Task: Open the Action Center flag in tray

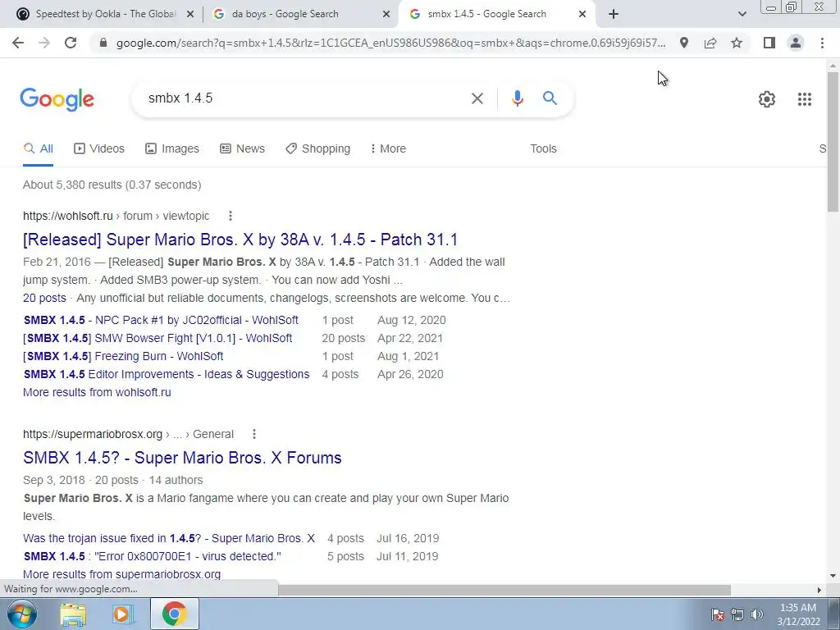Action: coord(717,614)
